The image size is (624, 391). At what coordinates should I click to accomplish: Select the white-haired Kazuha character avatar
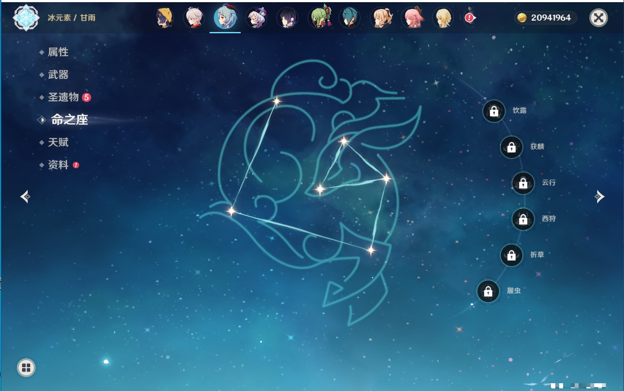pyautogui.click(x=194, y=18)
